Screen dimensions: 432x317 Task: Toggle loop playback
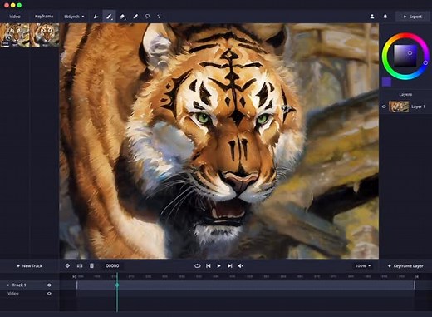(x=197, y=265)
